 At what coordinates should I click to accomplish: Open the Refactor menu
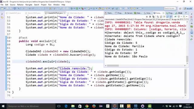tap(20, 5)
